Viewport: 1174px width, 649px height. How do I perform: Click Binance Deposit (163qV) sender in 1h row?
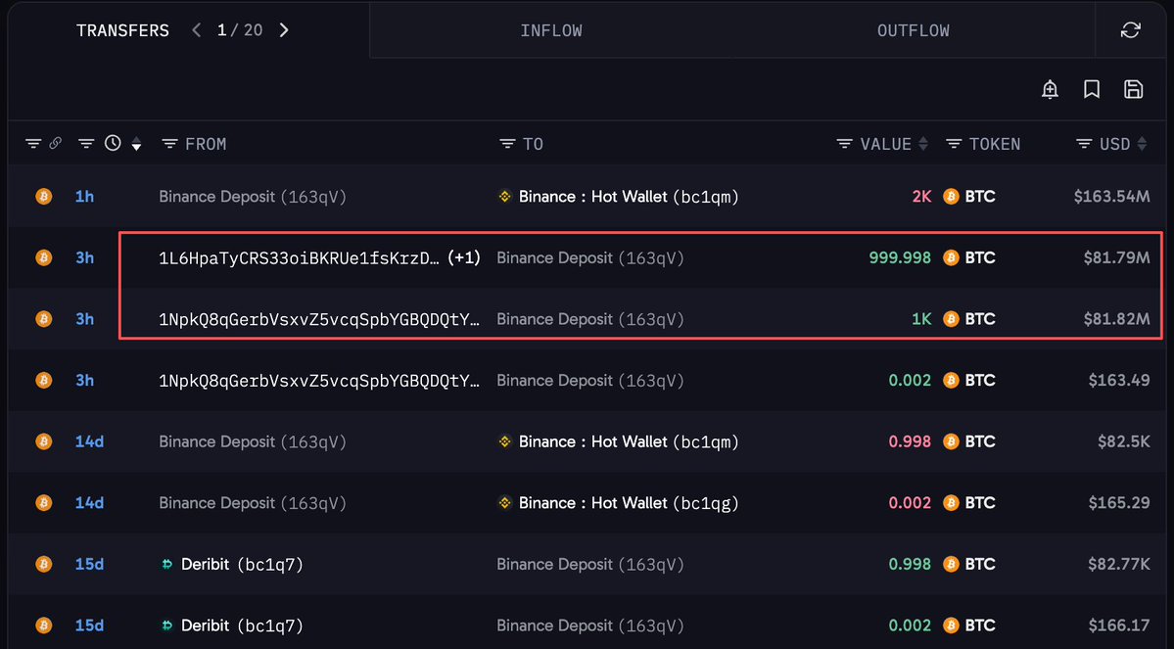pyautogui.click(x=253, y=197)
